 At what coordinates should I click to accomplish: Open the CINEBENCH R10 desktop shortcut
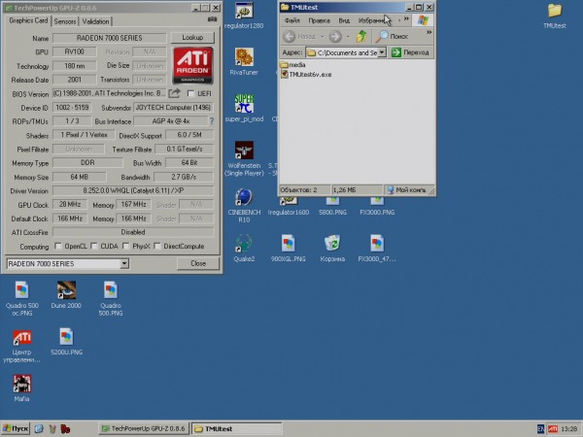click(243, 195)
